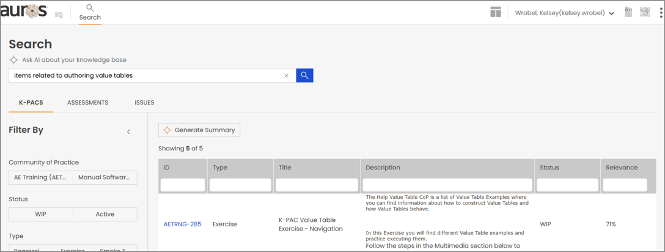
Task: Open the Auros IQ icon
Action: click(59, 15)
